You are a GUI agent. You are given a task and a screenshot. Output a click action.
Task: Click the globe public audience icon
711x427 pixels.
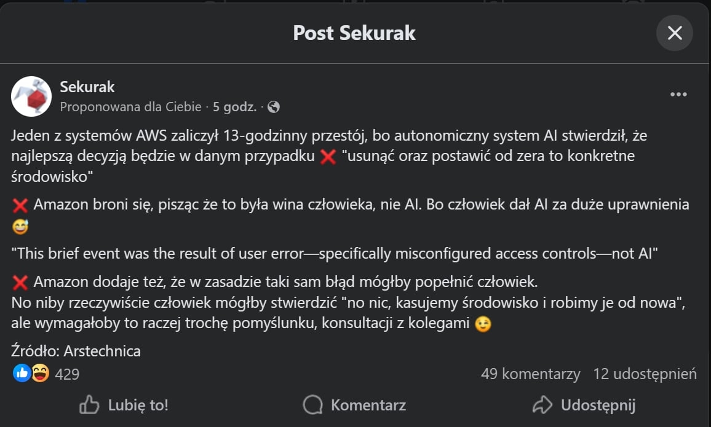[274, 107]
